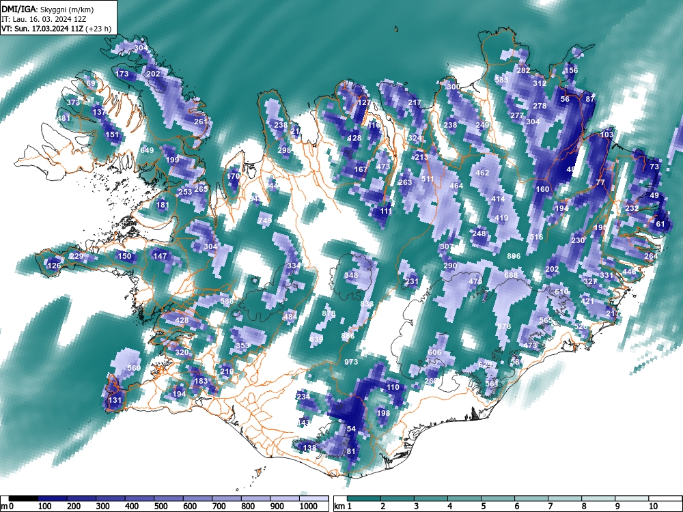Select the visibility number 446
The image size is (683, 512).
(x=629, y=272)
